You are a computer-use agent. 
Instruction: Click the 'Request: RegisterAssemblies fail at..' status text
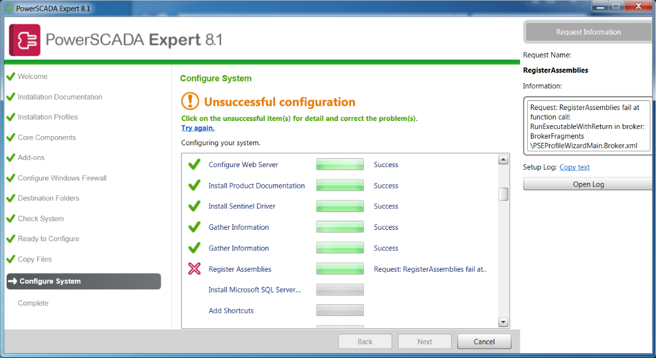tap(430, 269)
